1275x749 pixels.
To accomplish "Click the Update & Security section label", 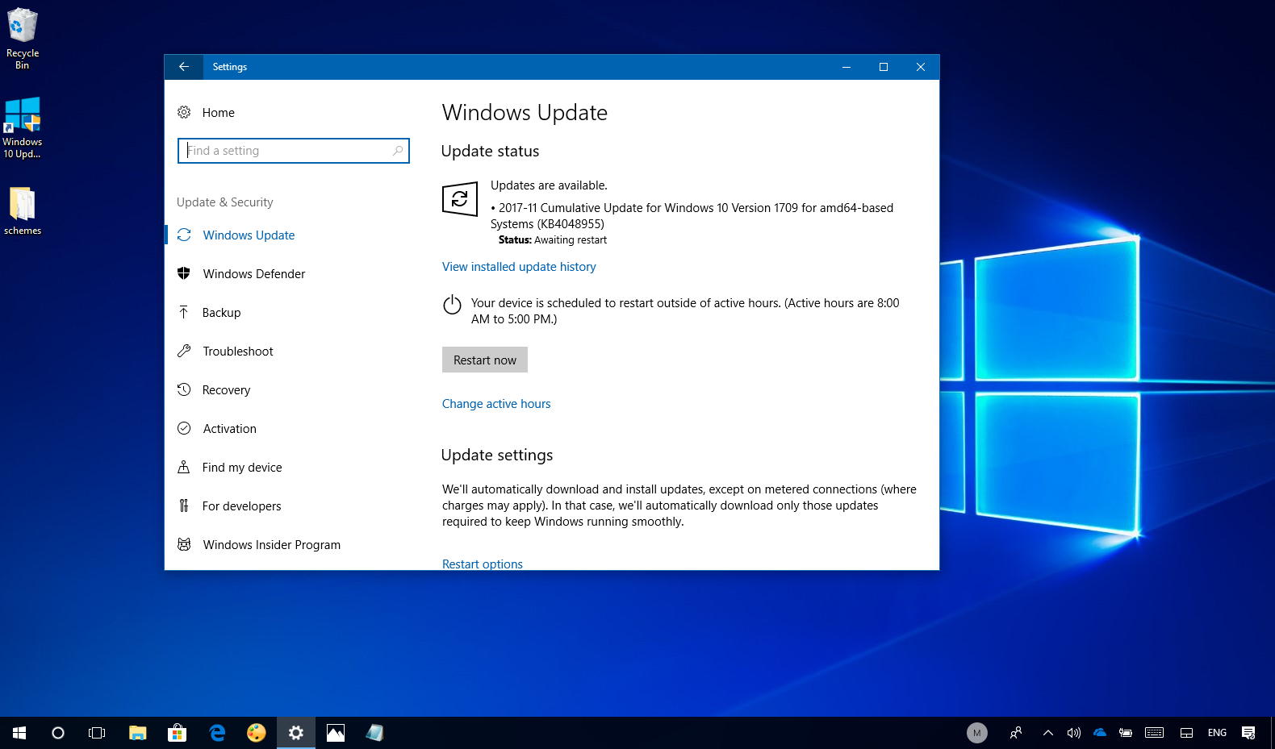I will coord(225,202).
